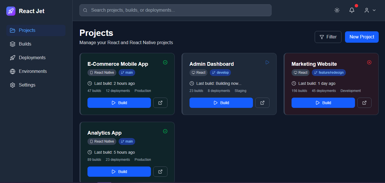
Task: Click the building play icon on Admin Dashboard
Action: click(x=267, y=62)
